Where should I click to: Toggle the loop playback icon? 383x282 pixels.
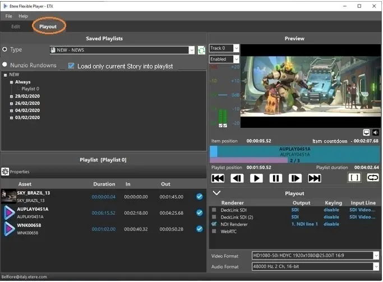tap(372, 178)
